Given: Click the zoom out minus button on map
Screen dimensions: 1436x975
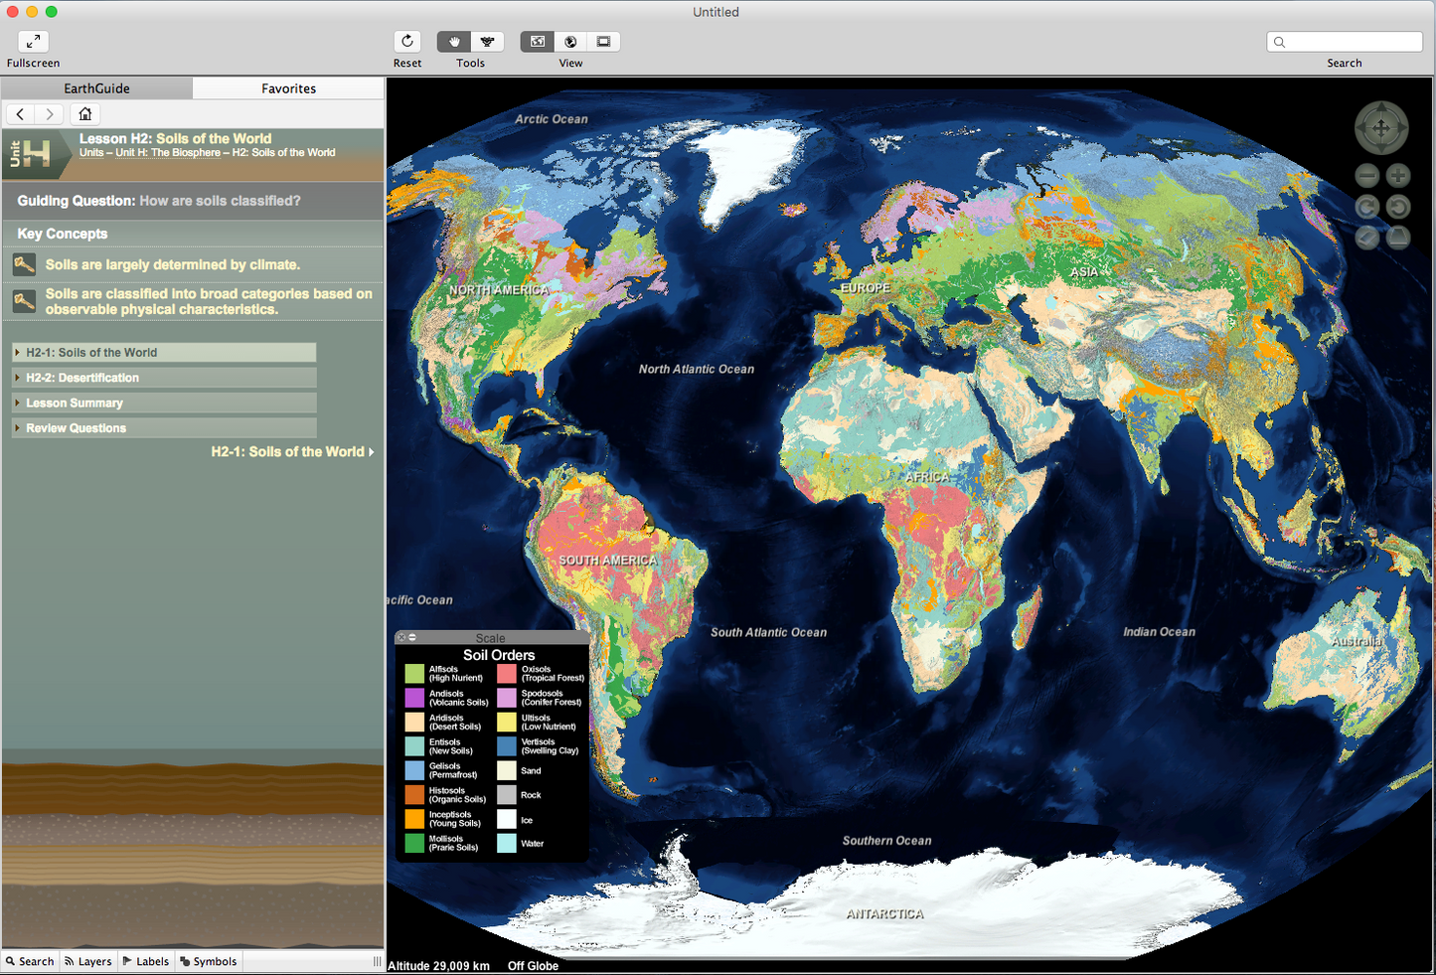Looking at the screenshot, I should (x=1367, y=176).
